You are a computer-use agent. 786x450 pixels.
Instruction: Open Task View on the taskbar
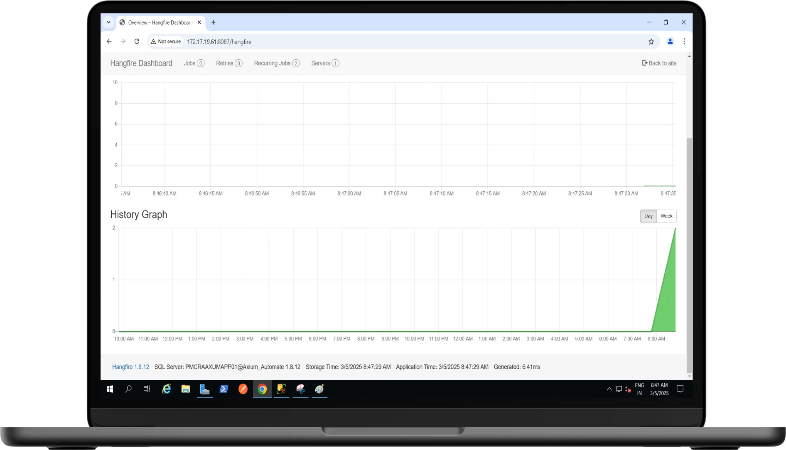[147, 389]
